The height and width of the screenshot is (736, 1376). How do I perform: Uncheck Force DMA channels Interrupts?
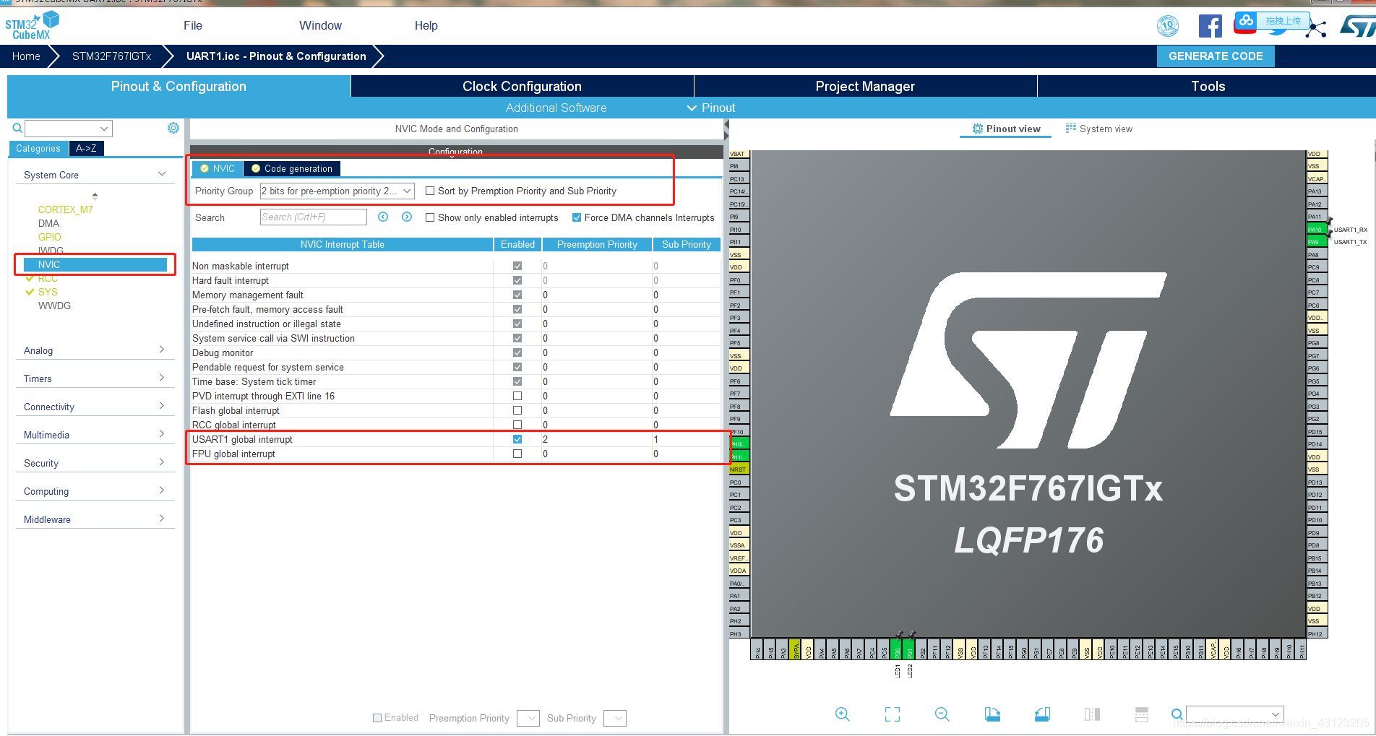coord(577,217)
